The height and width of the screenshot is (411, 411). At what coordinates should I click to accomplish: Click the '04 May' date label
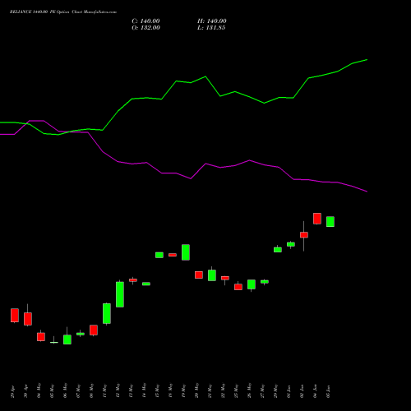(x=39, y=390)
